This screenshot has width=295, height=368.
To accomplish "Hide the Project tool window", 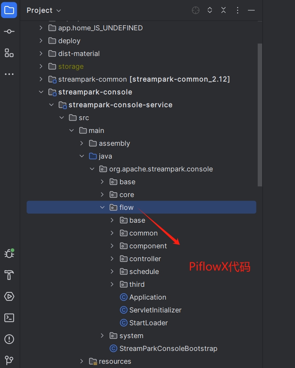I will [x=251, y=10].
